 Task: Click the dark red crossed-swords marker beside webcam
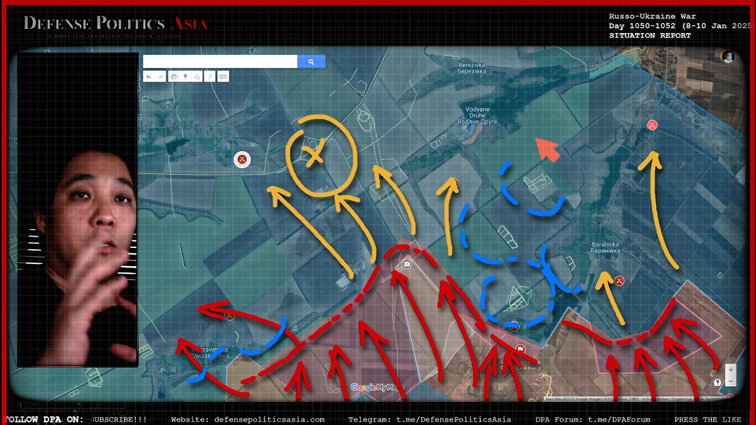242,159
